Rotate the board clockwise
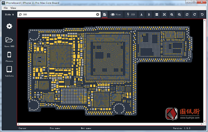Image resolution: width=208 pixels, height=132 pixels. pos(194,15)
